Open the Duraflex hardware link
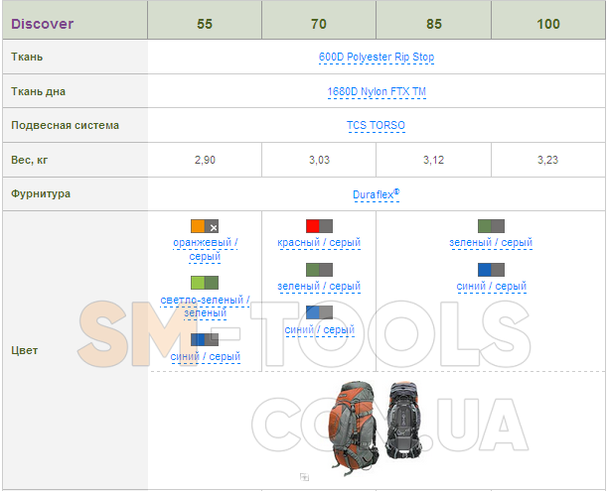The image size is (608, 491). 376,194
